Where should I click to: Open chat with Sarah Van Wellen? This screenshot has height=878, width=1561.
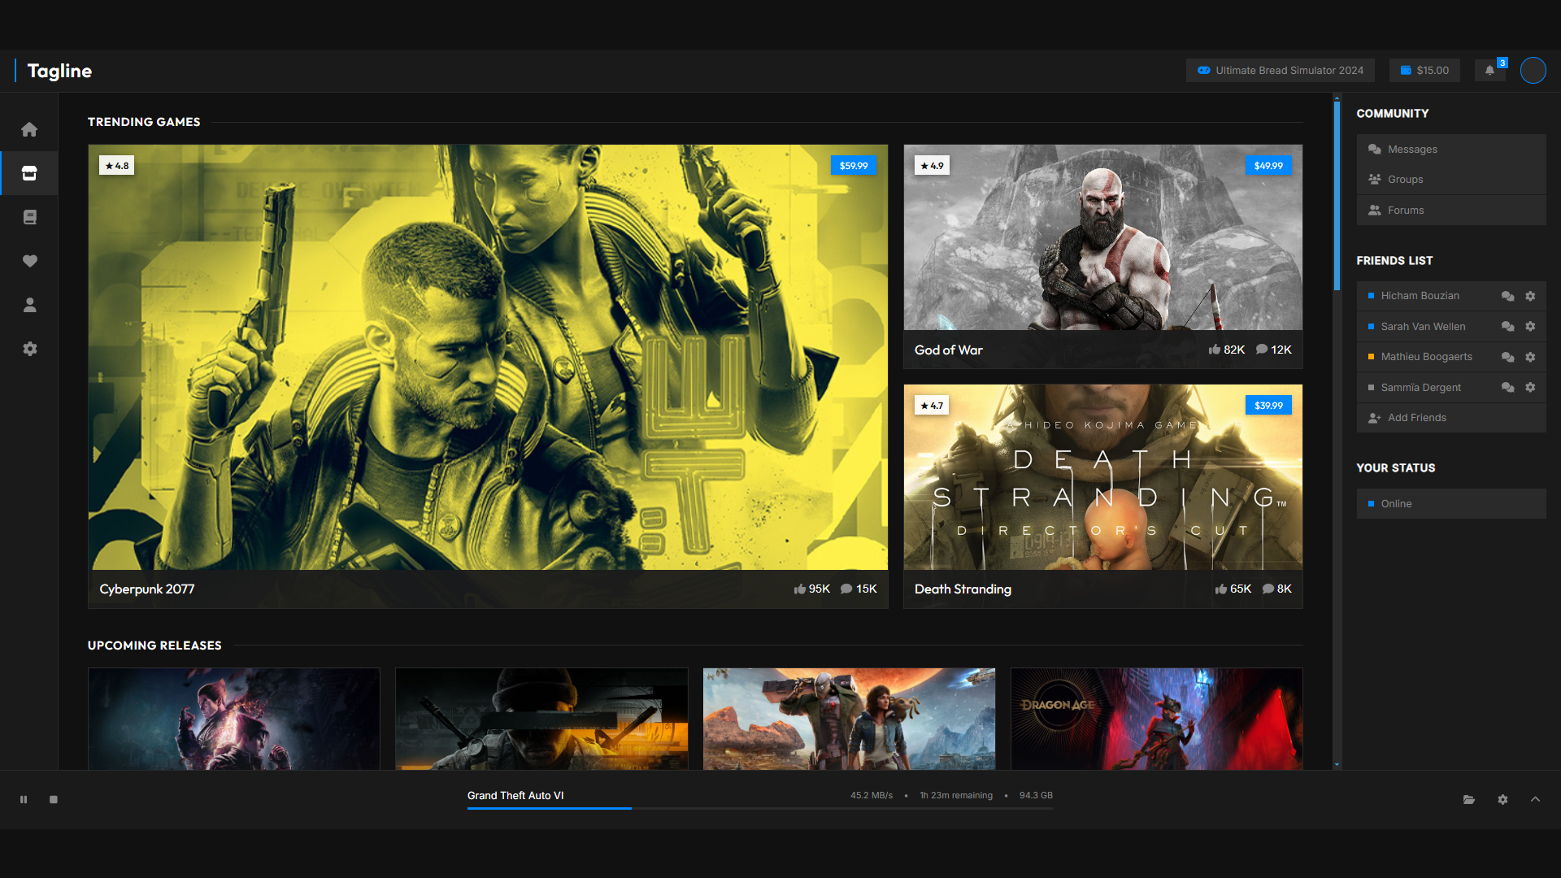point(1507,326)
